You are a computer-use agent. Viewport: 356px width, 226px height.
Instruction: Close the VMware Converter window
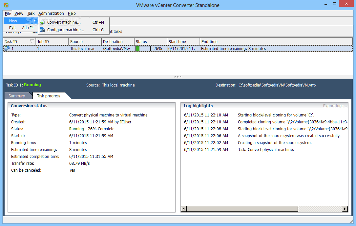346,4
